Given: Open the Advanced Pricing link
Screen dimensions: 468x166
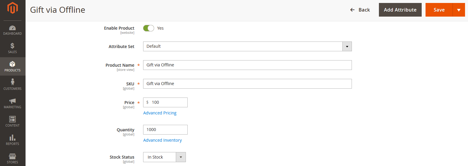Looking at the screenshot, I should coord(160,113).
